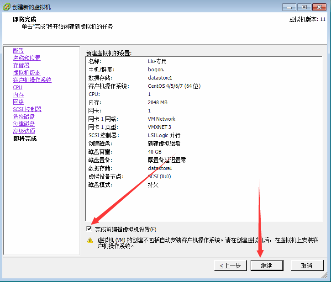The image size is (331, 282).
Task: Select the CentOS 4/5/6/7 (64 位) value
Action: (x=174, y=86)
